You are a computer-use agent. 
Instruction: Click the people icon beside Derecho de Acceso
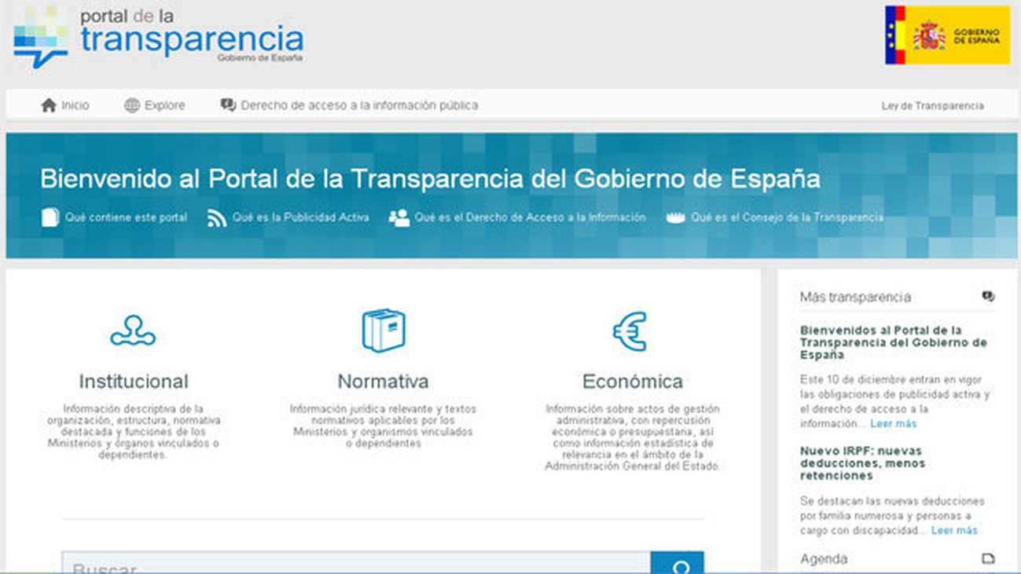(x=398, y=217)
